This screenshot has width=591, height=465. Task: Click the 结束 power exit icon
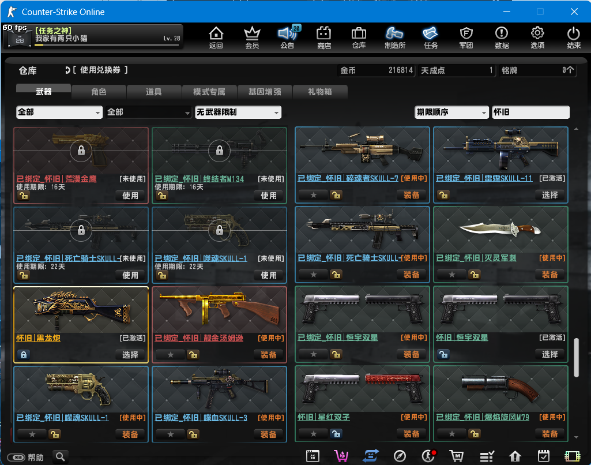coord(574,37)
